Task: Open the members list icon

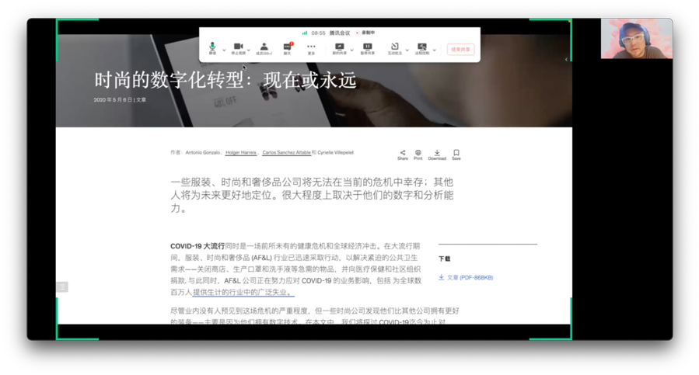Action: [264, 48]
